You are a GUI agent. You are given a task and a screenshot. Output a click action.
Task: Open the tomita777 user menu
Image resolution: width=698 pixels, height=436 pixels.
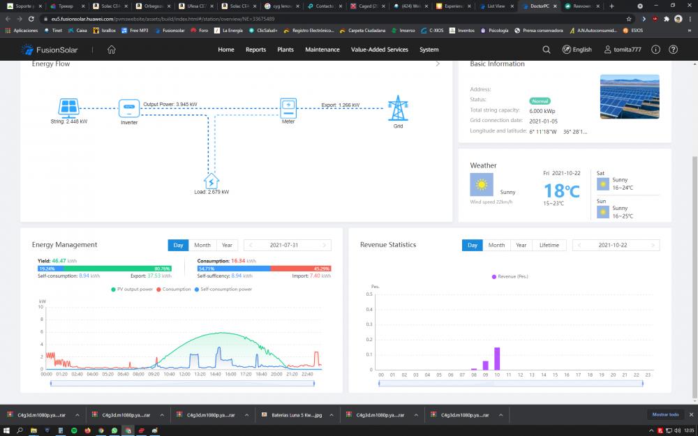tap(623, 50)
